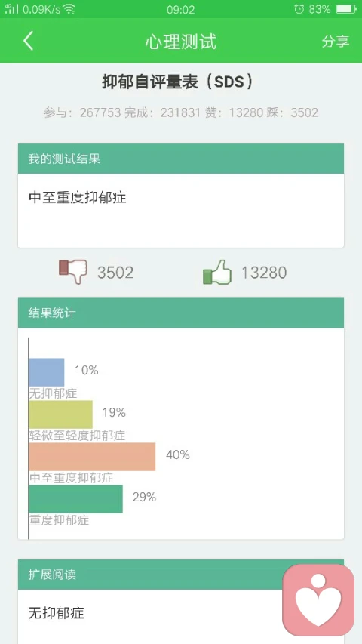
Task: Tap the alarm clock status icon
Action: click(299, 8)
